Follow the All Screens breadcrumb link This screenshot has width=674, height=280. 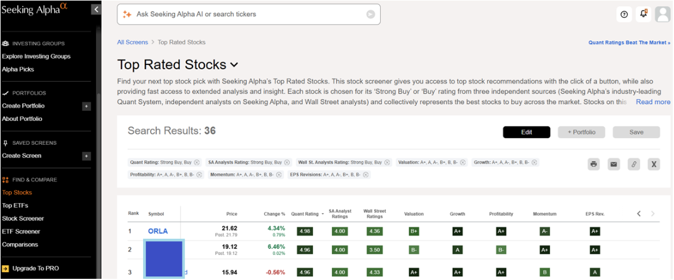click(132, 42)
